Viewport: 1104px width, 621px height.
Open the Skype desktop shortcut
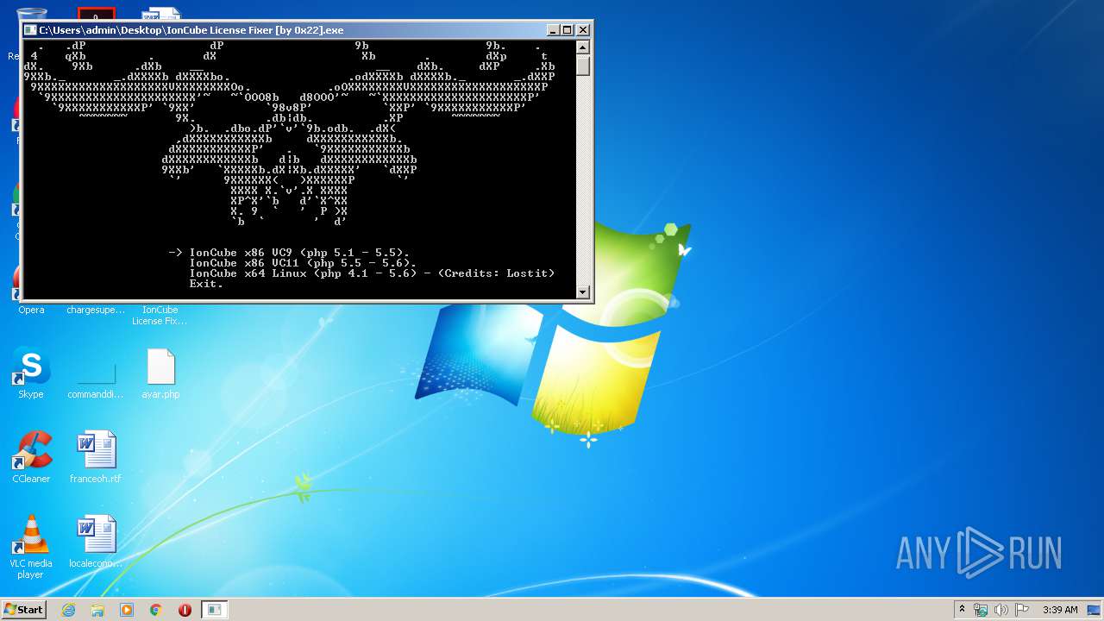point(31,374)
